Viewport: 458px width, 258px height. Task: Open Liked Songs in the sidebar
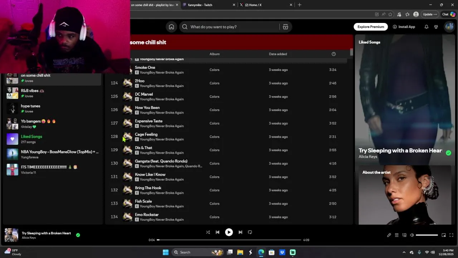(52, 139)
